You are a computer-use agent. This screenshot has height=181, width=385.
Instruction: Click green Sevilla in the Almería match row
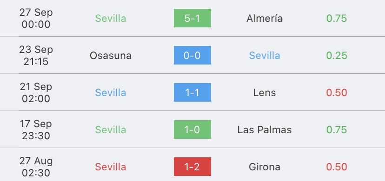[x=111, y=19]
